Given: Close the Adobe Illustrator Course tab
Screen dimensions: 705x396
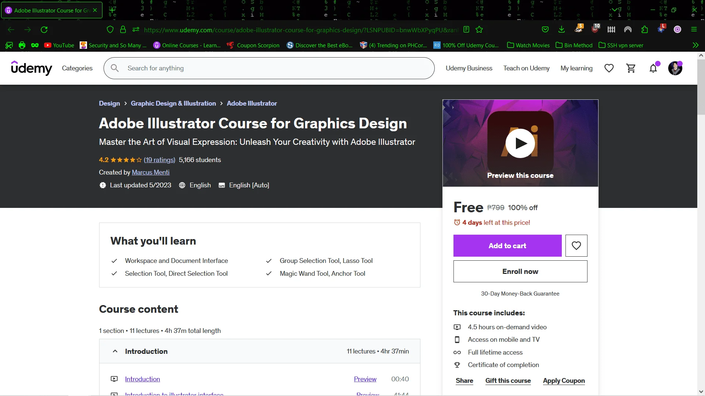Looking at the screenshot, I should [95, 10].
